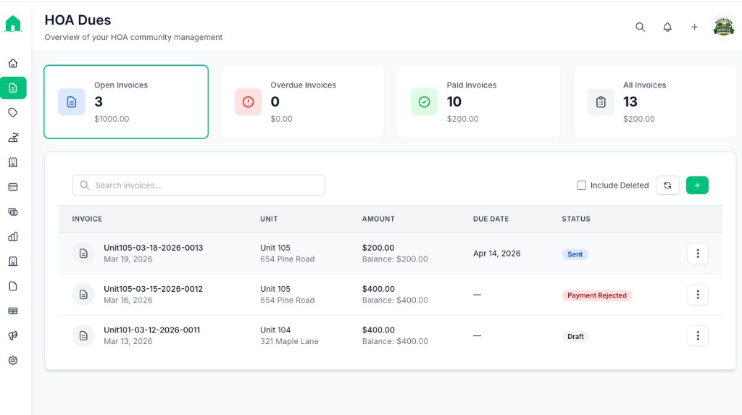Open the table/list sidebar icon
Screen dimensions: 742x415
(x=13, y=311)
